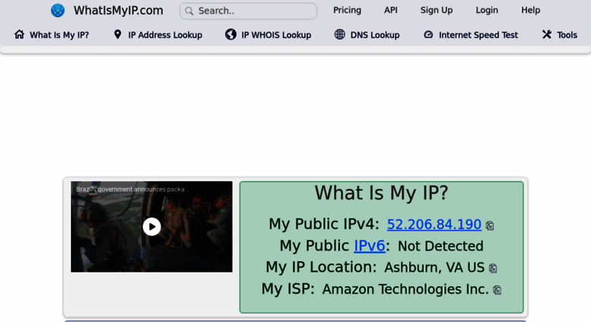Click the home icon beside What Is My IP?
591x322 pixels.
point(19,35)
